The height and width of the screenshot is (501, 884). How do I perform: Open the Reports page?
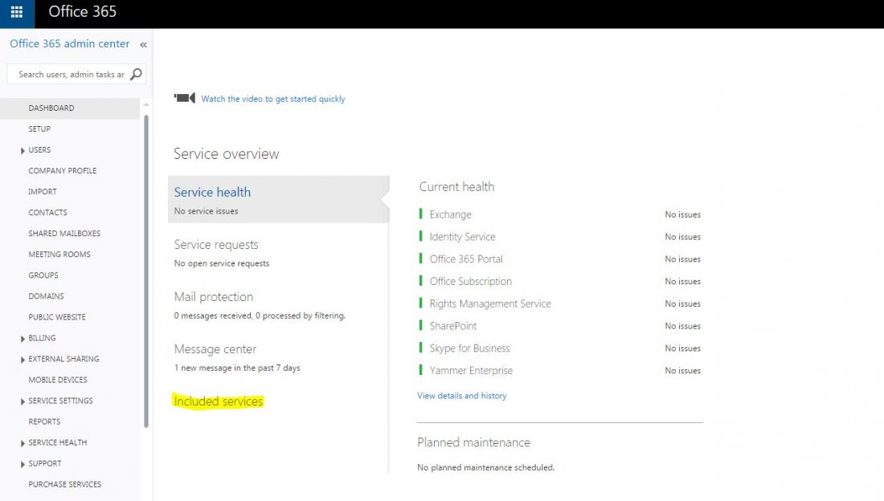[x=44, y=422]
